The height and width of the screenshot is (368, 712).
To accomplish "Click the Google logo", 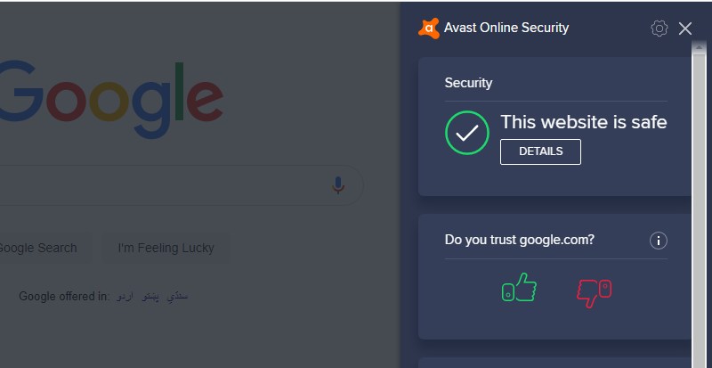I will point(111,99).
